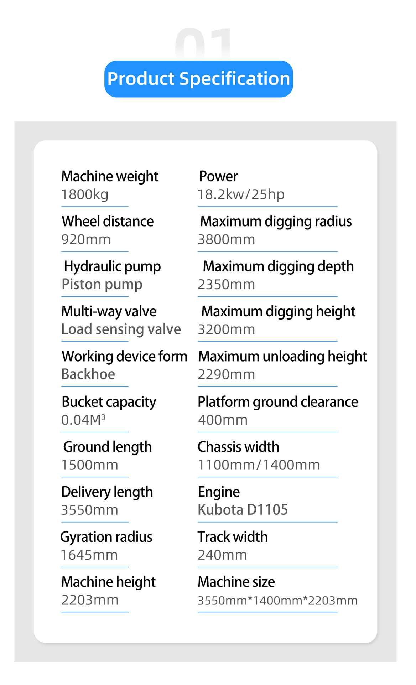Select the Piston pump value text

click(102, 284)
